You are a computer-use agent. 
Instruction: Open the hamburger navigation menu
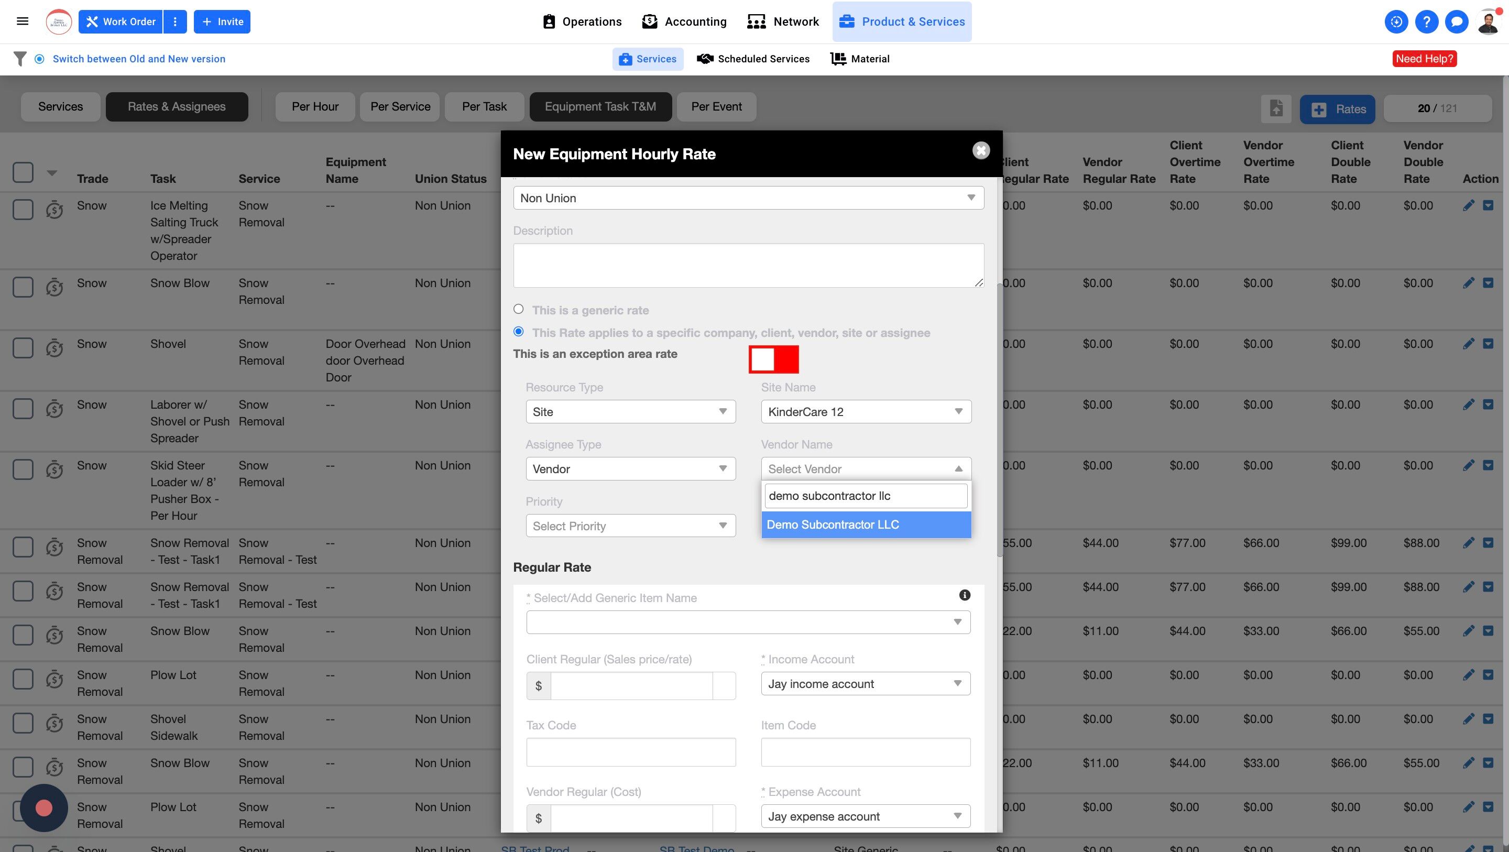22,21
